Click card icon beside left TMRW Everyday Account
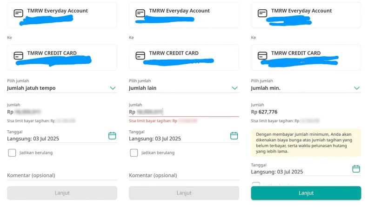 point(18,13)
